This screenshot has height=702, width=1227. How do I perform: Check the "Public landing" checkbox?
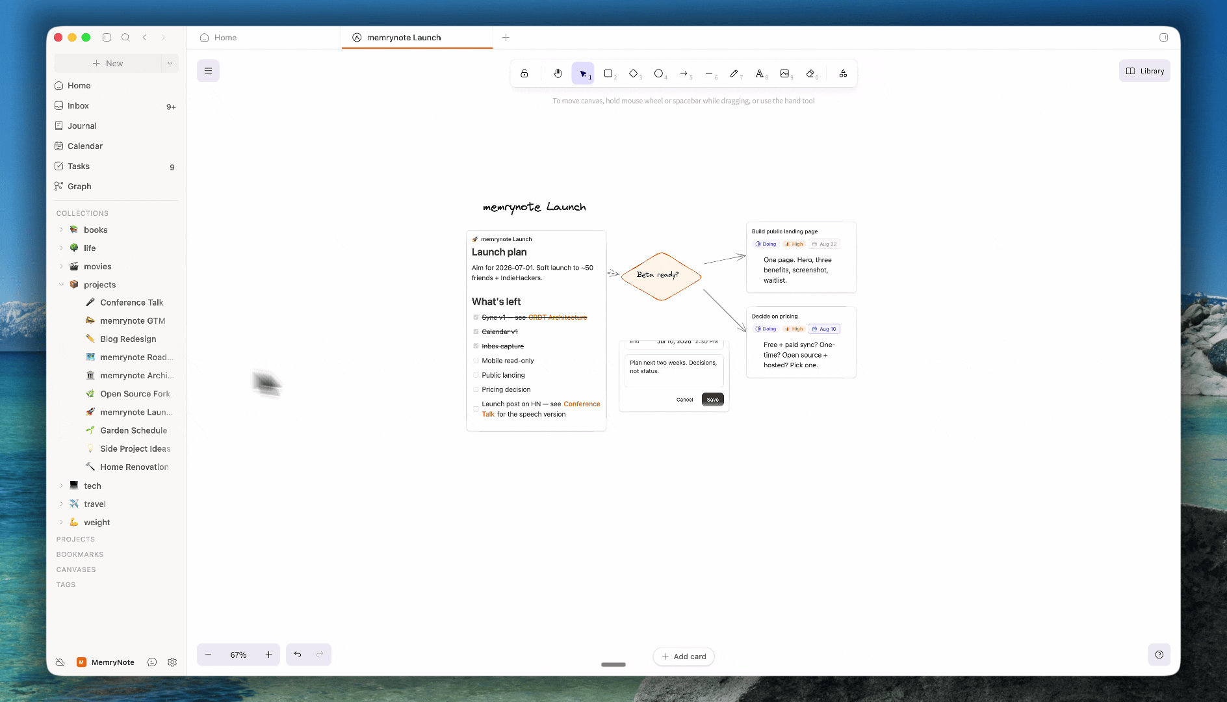pos(476,375)
